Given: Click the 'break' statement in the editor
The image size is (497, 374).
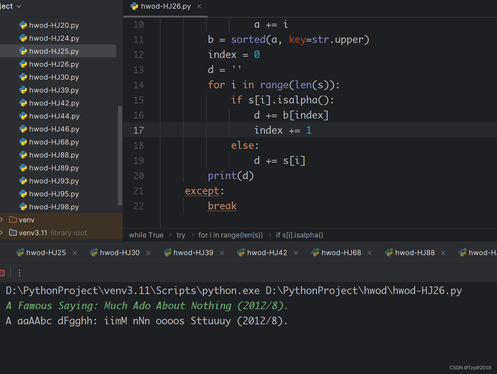Looking at the screenshot, I should coord(222,206).
